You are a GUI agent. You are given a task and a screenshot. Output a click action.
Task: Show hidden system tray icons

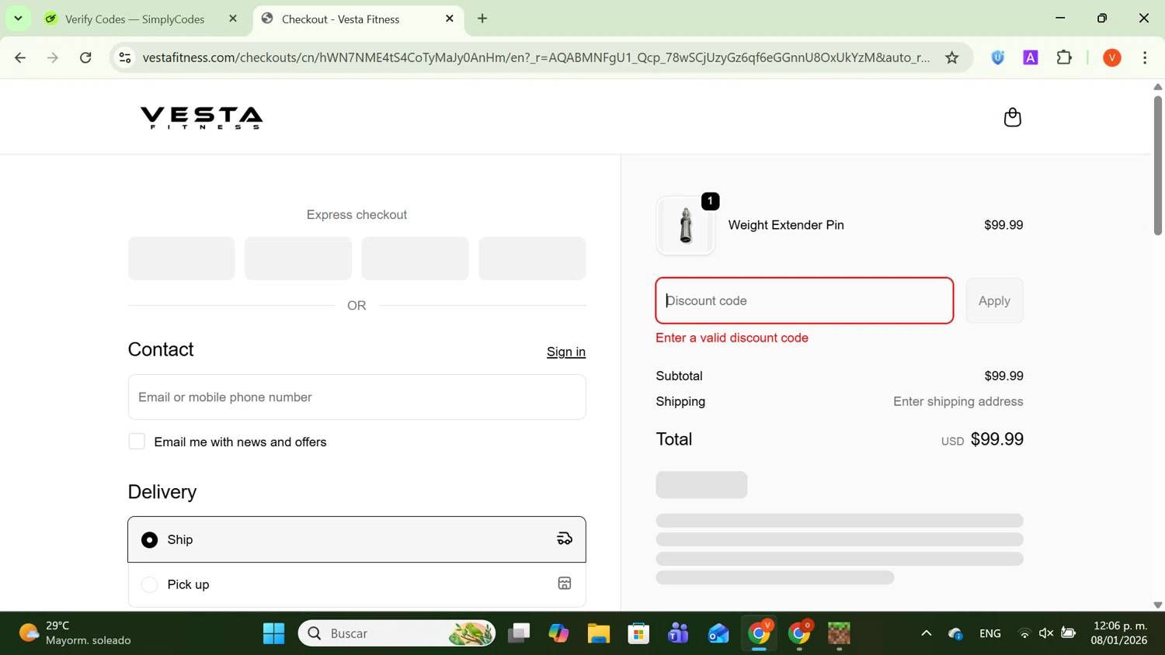(x=926, y=633)
